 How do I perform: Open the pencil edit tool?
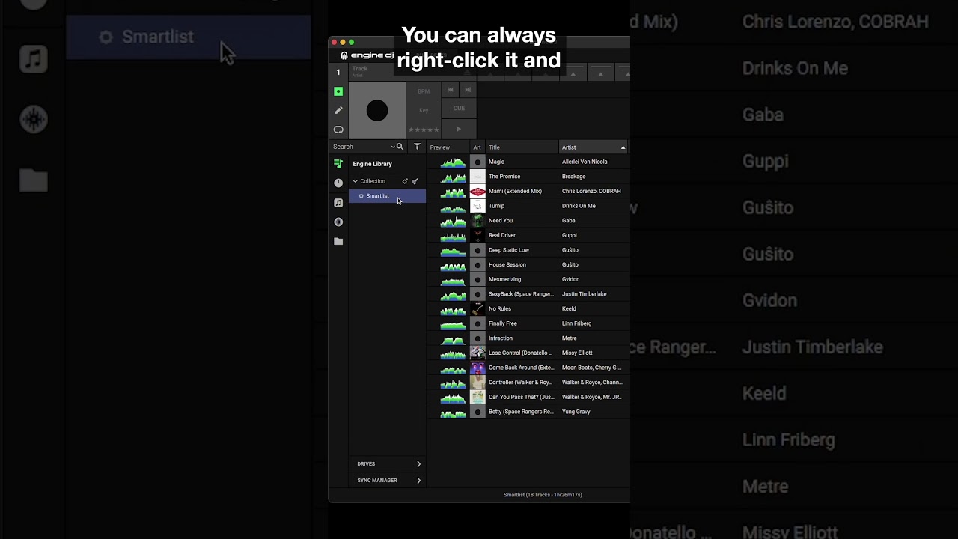(338, 110)
